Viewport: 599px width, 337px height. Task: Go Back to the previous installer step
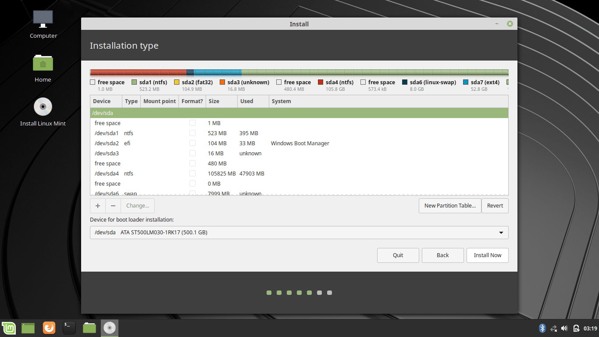[443, 255]
